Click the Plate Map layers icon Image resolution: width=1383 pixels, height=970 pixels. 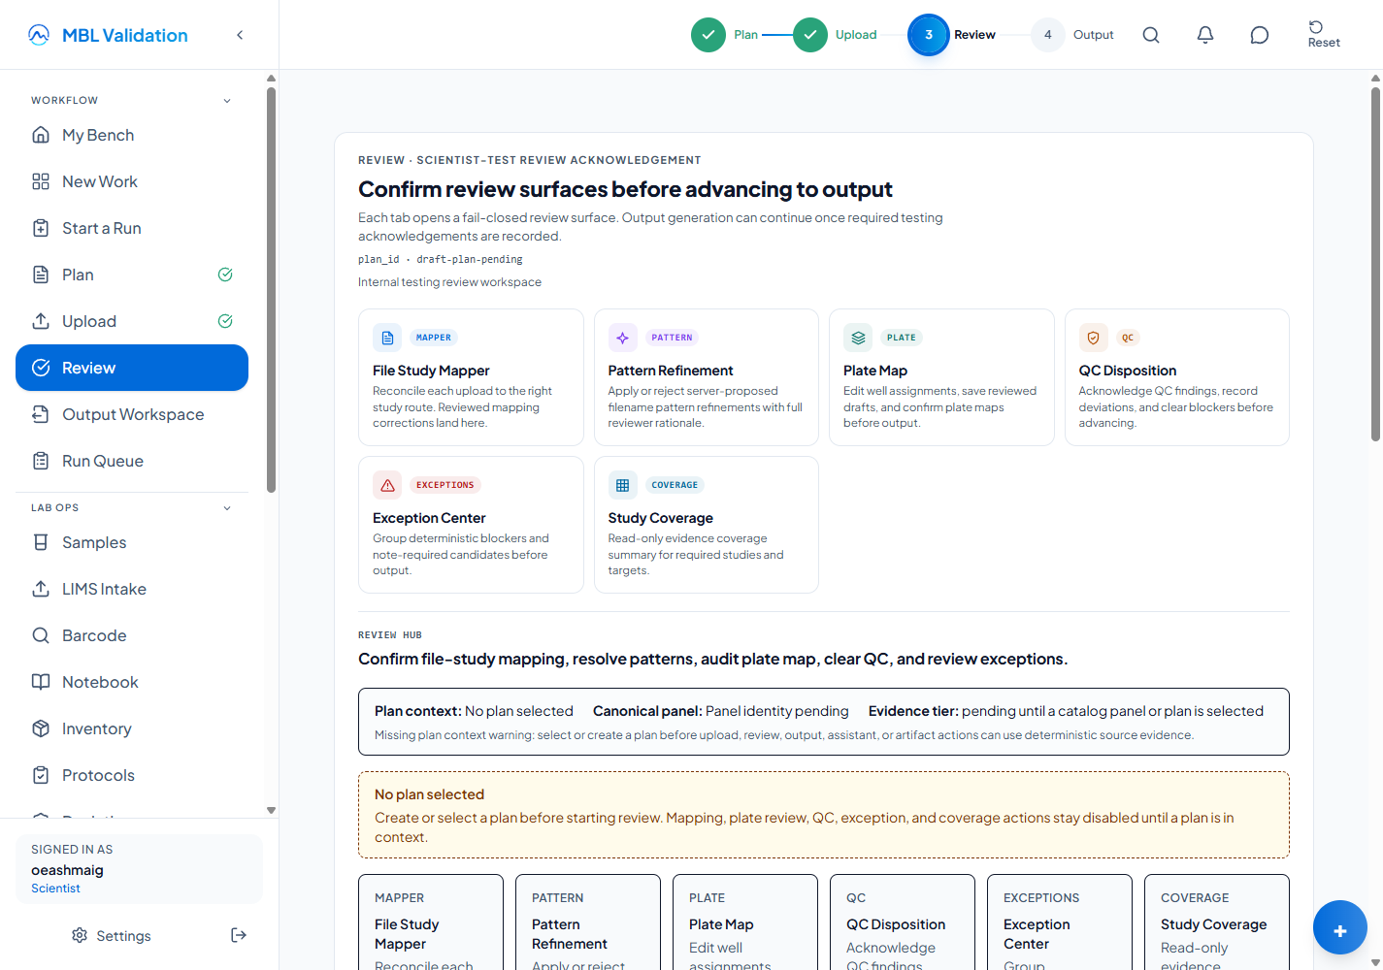click(858, 338)
